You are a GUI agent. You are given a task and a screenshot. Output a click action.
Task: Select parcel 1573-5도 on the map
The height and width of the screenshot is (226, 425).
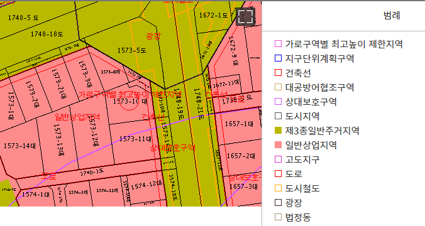click(x=131, y=50)
